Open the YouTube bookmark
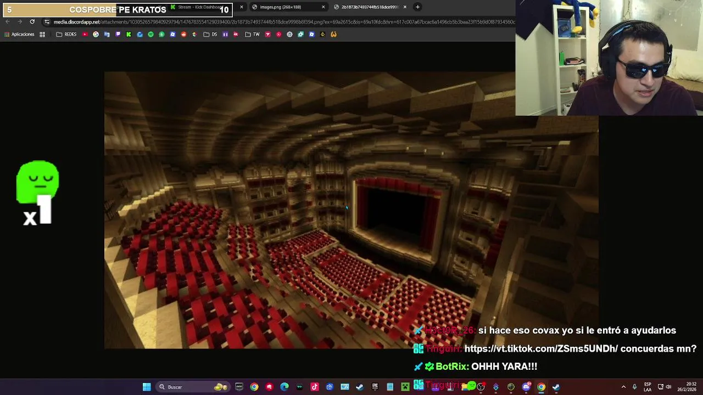703x395 pixels. coord(85,34)
